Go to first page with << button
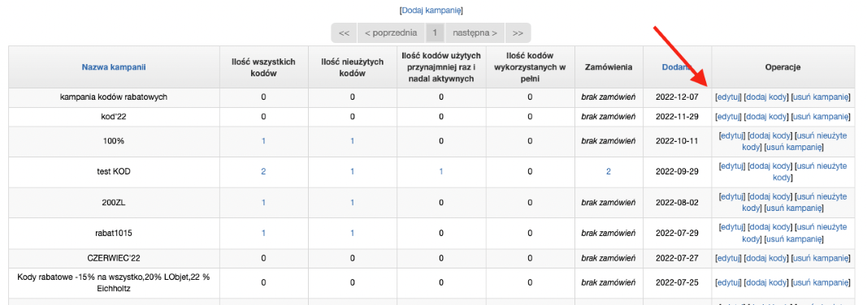The width and height of the screenshot is (867, 305). point(344,33)
